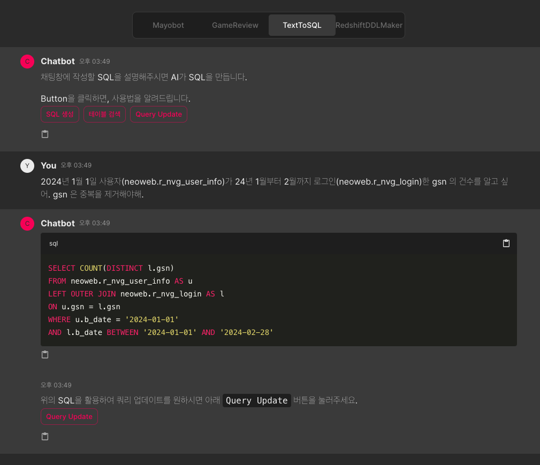Click Query Update button below the SQL reply
The image size is (540, 465).
point(69,416)
